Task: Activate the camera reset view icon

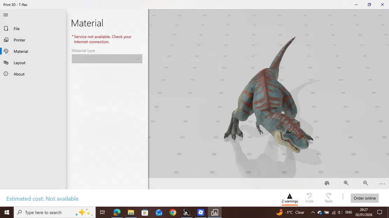Action: point(327,183)
